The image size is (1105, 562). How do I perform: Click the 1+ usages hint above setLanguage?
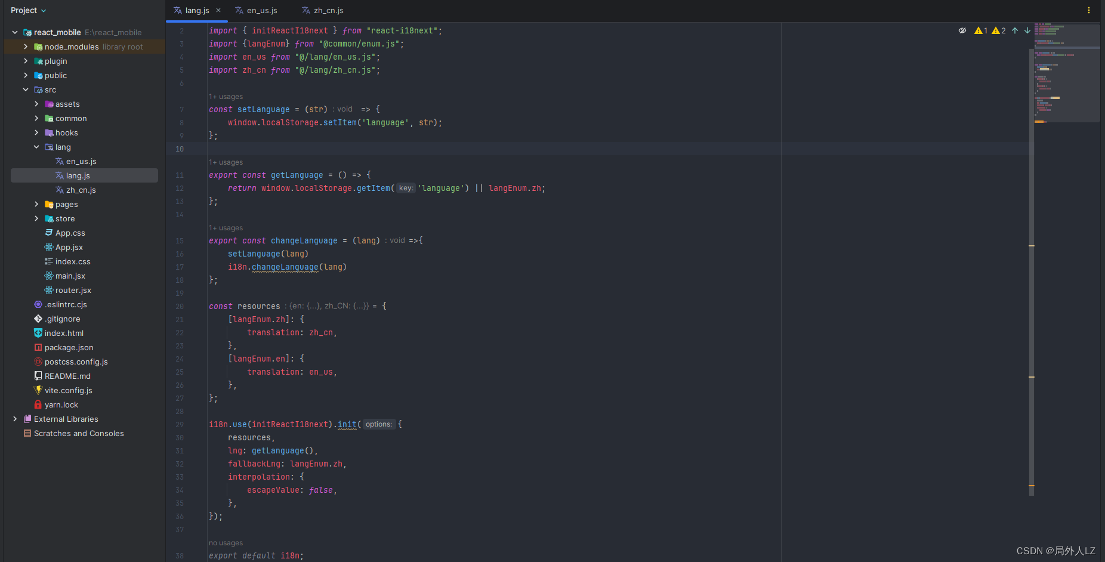pyautogui.click(x=226, y=96)
